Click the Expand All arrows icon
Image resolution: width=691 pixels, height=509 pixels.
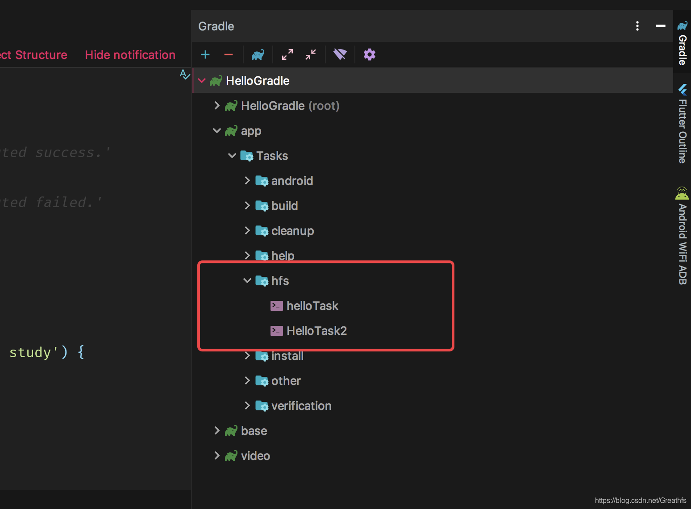pos(287,54)
